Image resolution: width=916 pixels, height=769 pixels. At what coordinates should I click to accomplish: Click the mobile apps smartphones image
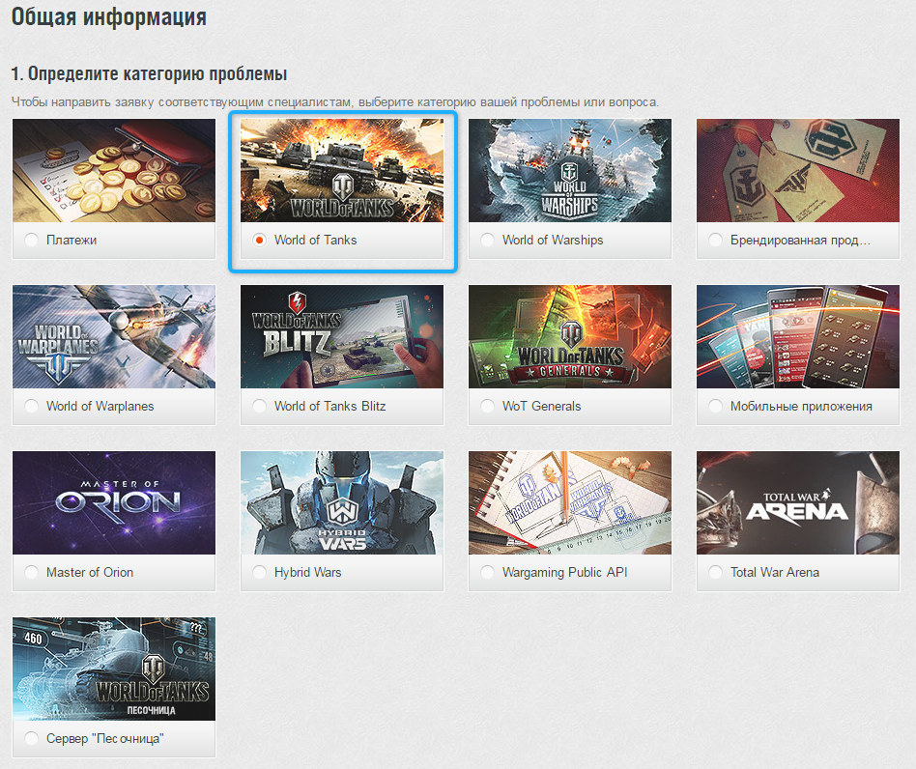797,337
